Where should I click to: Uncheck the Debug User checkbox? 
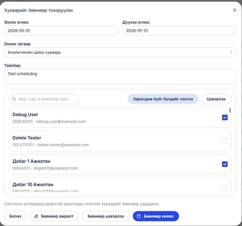point(225,117)
